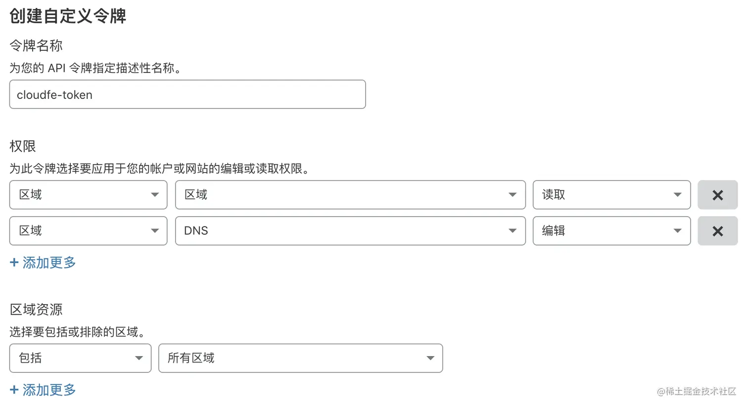Expand the 所有区域 zone selector
Image resolution: width=748 pixels, height=408 pixels.
coord(300,358)
